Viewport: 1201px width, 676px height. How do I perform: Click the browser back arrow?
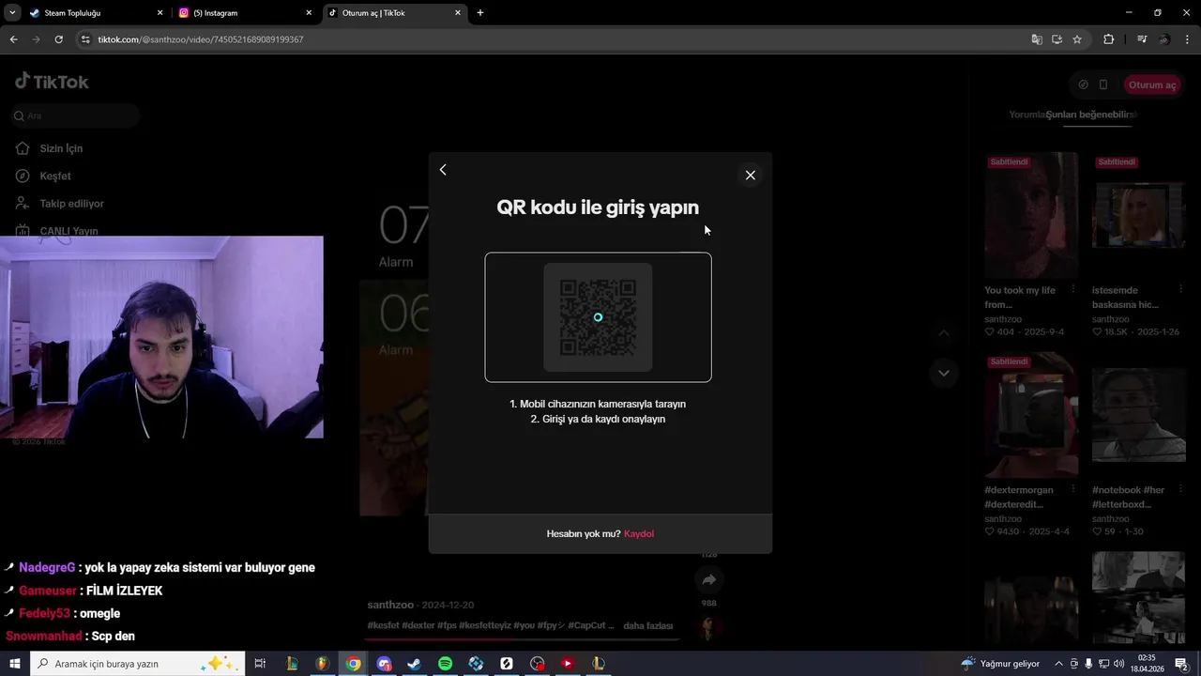click(13, 39)
